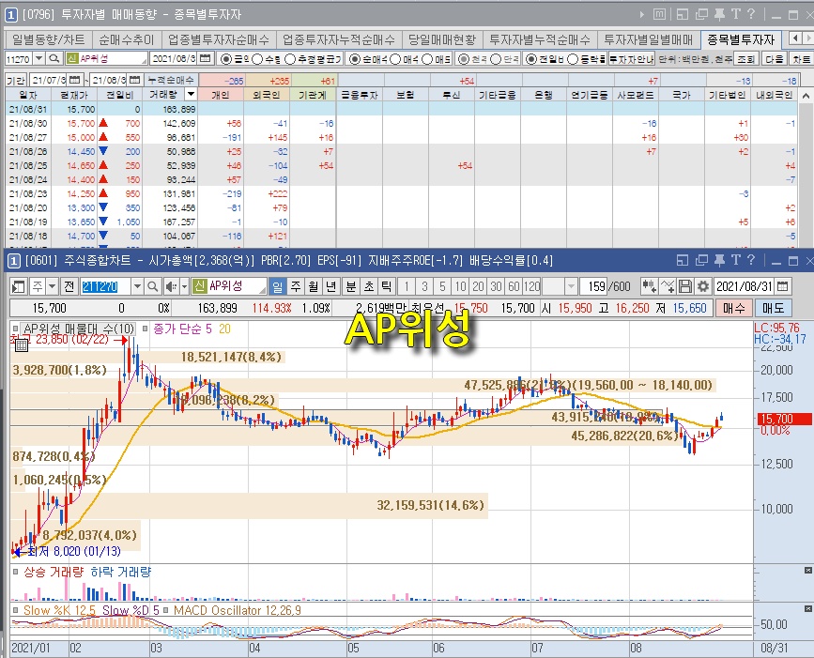The image size is (814, 658).
Task: Select the 추정평균가 radio button
Action: [x=290, y=59]
